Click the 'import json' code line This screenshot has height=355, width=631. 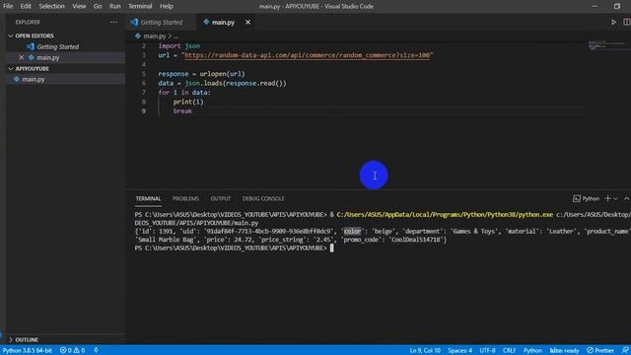tap(179, 46)
